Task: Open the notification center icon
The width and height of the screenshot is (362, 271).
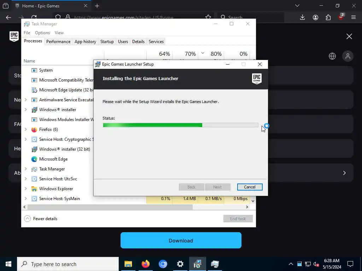Action: pos(350,264)
